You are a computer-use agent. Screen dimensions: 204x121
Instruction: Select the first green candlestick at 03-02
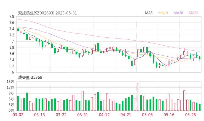(x=18, y=30)
